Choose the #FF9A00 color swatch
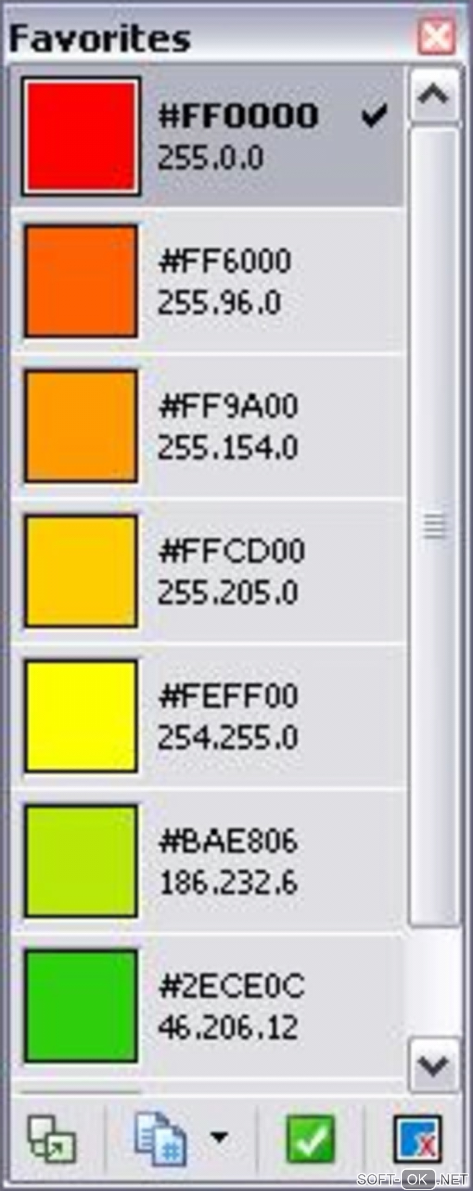Screen dimensions: 473x1191 click(81, 426)
